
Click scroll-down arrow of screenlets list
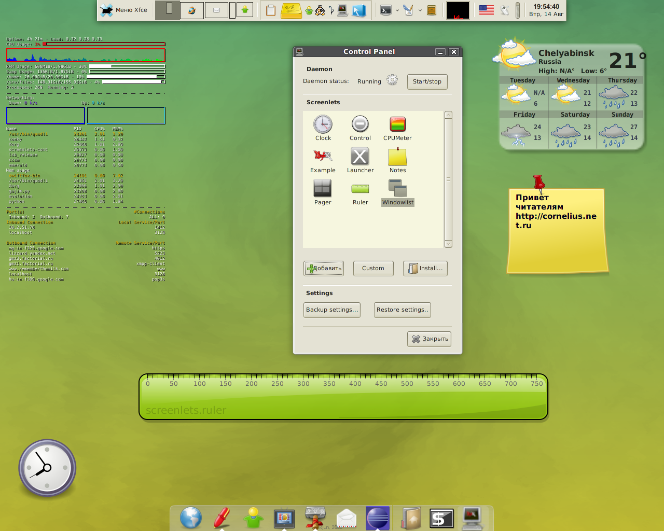click(x=448, y=244)
